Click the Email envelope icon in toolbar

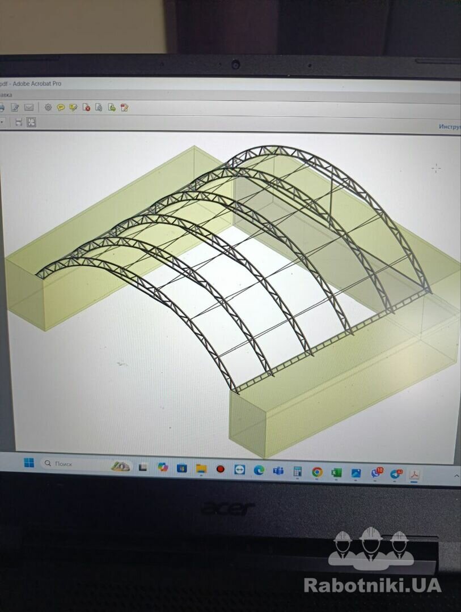click(x=28, y=107)
